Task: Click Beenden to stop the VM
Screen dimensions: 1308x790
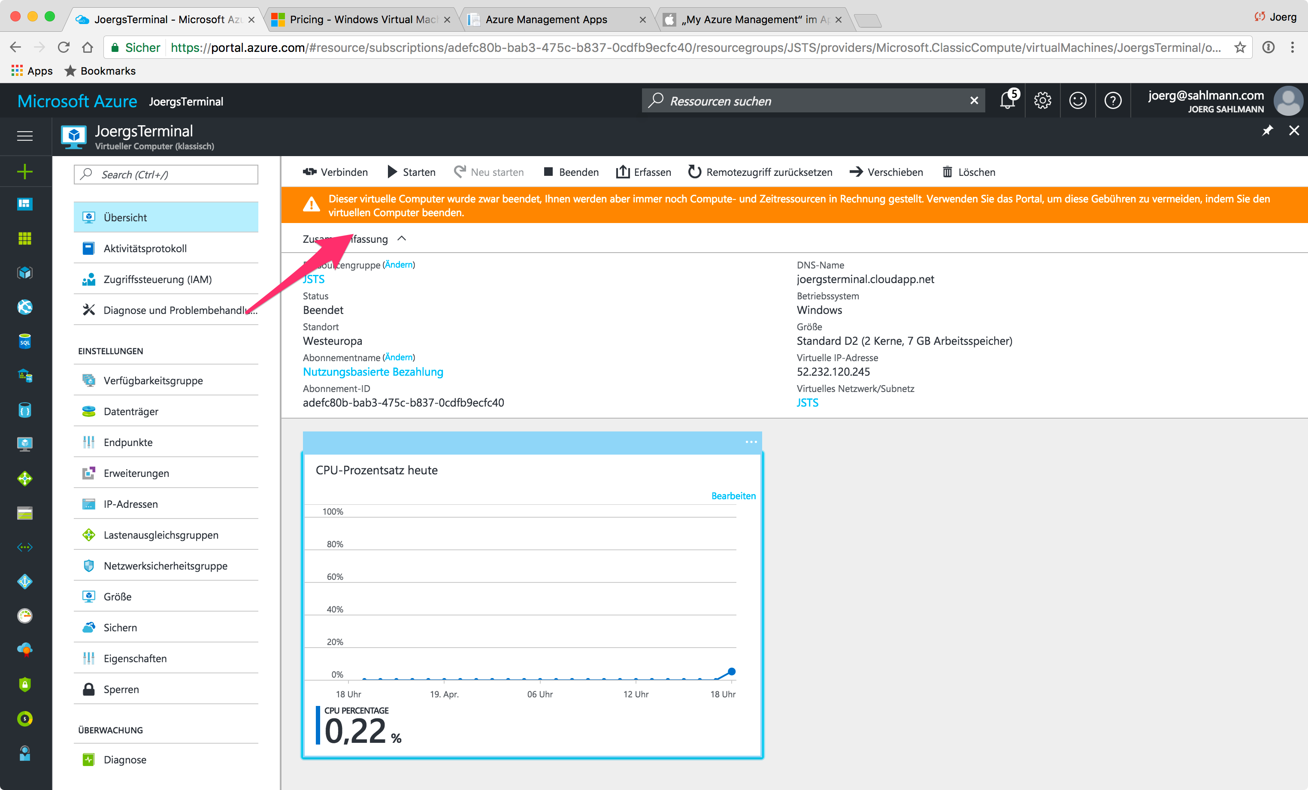Action: pyautogui.click(x=571, y=172)
